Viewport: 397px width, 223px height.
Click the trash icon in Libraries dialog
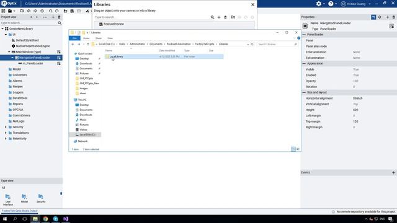pyautogui.click(x=225, y=17)
